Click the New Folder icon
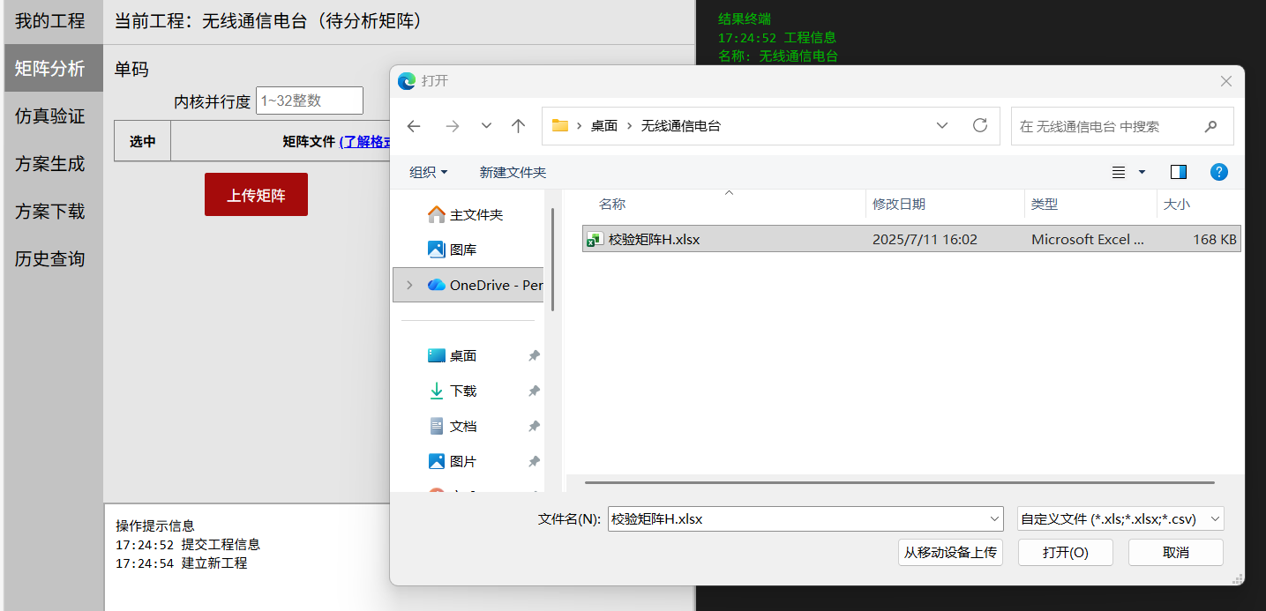 click(513, 173)
